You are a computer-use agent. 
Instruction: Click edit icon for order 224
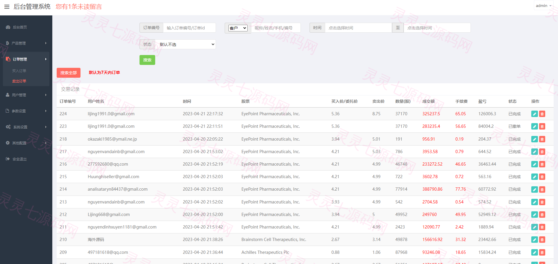[x=534, y=114]
